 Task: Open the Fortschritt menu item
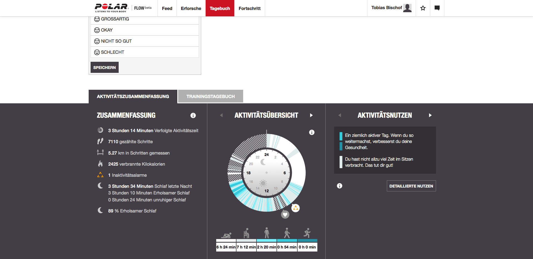tap(249, 8)
